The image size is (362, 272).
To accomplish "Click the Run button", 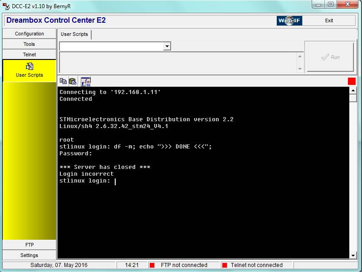I will point(330,57).
